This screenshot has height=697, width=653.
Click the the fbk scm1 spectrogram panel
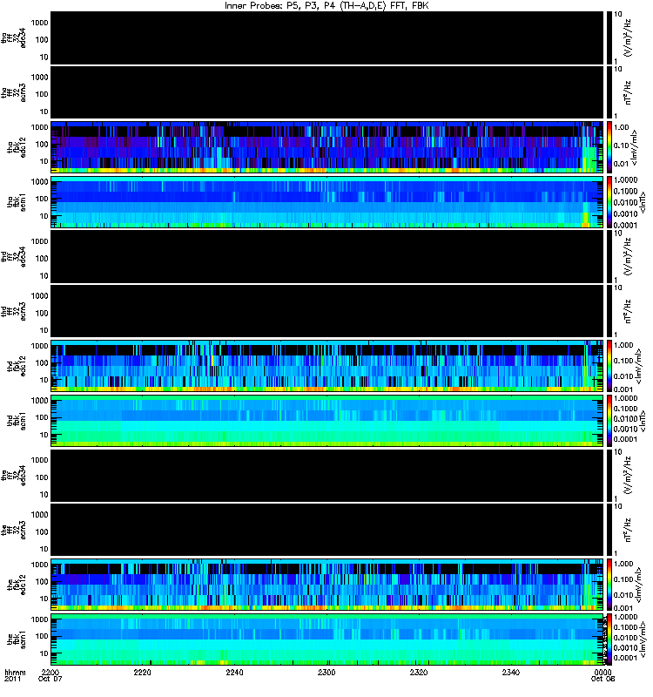[x=327, y=639]
